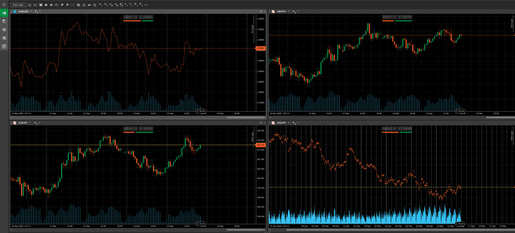Expand GBPJPY chart timeframe dropdown

click(298, 11)
